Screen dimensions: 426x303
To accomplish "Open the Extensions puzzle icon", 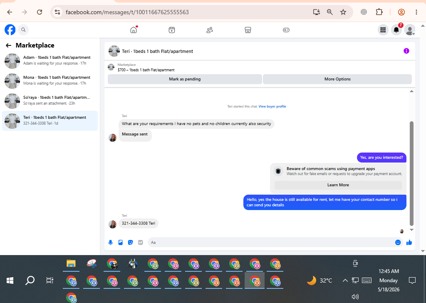I will click(379, 12).
